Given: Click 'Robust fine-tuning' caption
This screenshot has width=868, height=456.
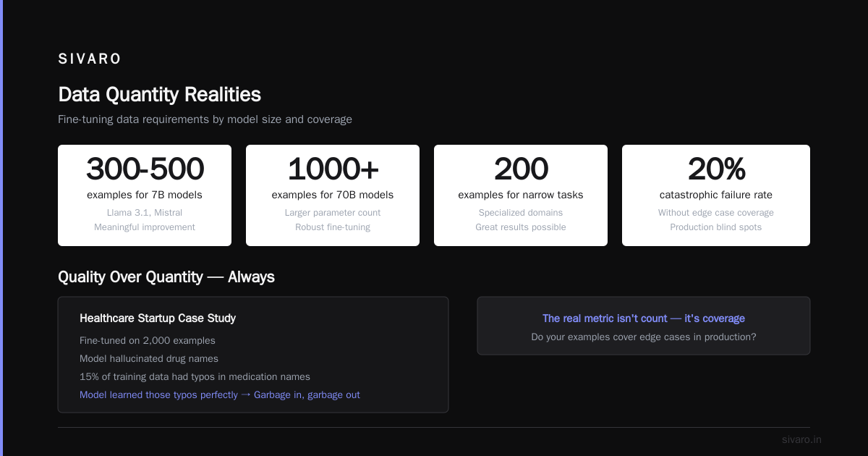Looking at the screenshot, I should point(333,227).
